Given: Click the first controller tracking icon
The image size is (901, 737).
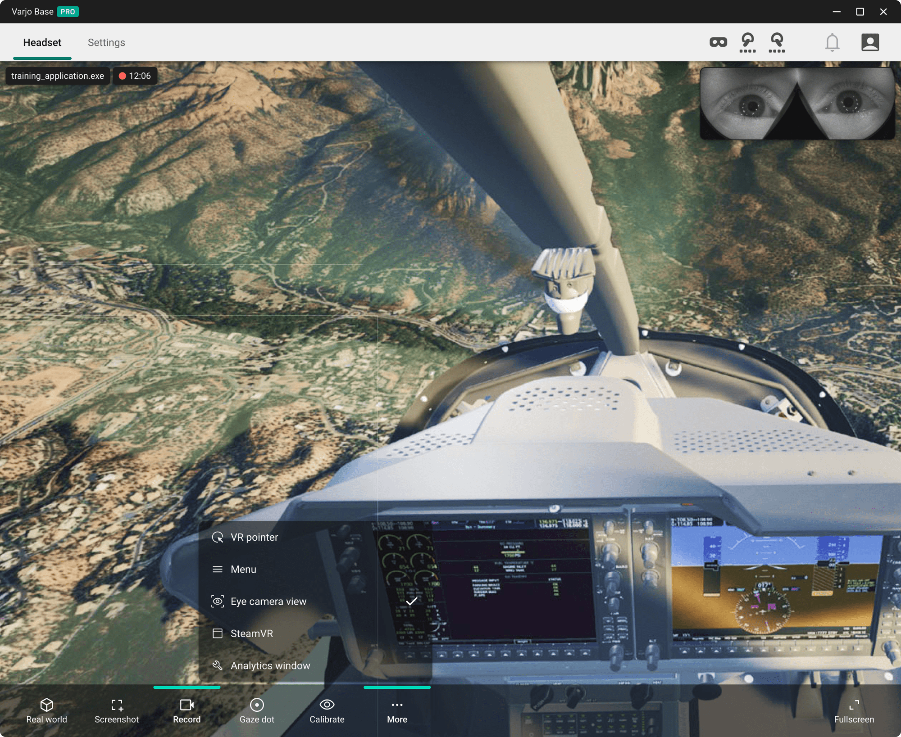Looking at the screenshot, I should [747, 42].
